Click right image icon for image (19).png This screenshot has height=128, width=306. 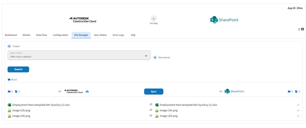[157, 111]
